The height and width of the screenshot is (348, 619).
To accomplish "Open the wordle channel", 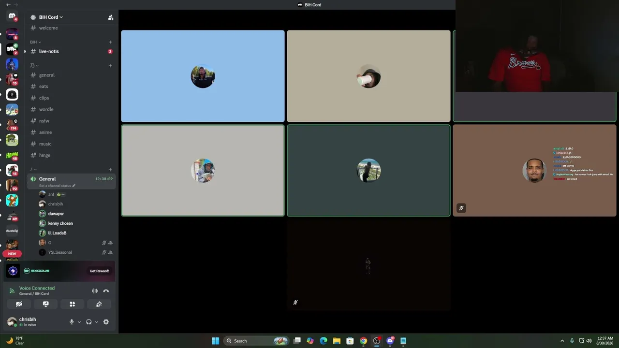I will pos(71,109).
